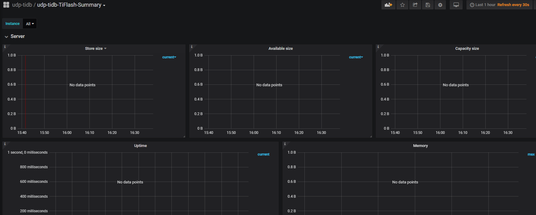
Task: Open the Share dashboard icon
Action: pos(415,5)
